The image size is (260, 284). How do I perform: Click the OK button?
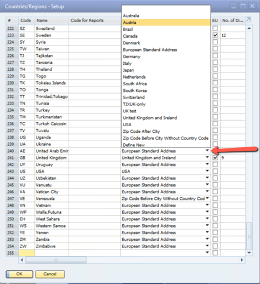pos(19,274)
